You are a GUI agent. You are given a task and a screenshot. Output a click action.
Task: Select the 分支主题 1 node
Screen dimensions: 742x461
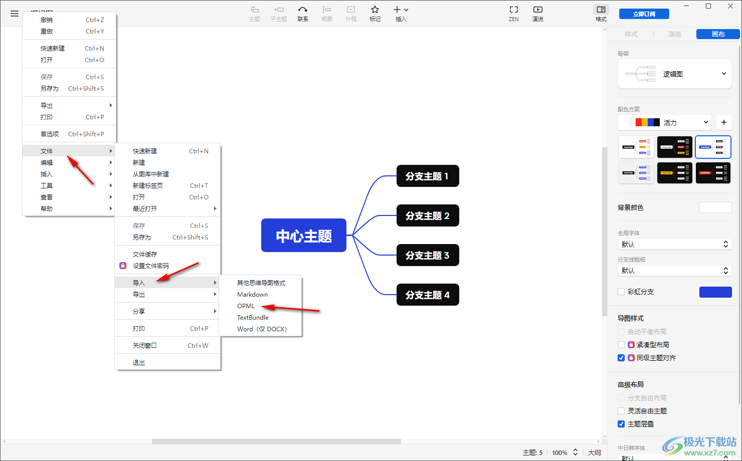(428, 176)
